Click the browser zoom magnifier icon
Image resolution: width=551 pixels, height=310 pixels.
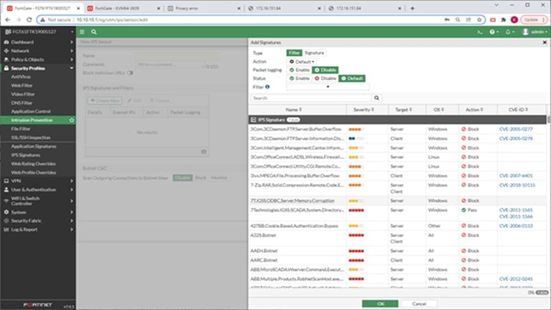[x=457, y=20]
